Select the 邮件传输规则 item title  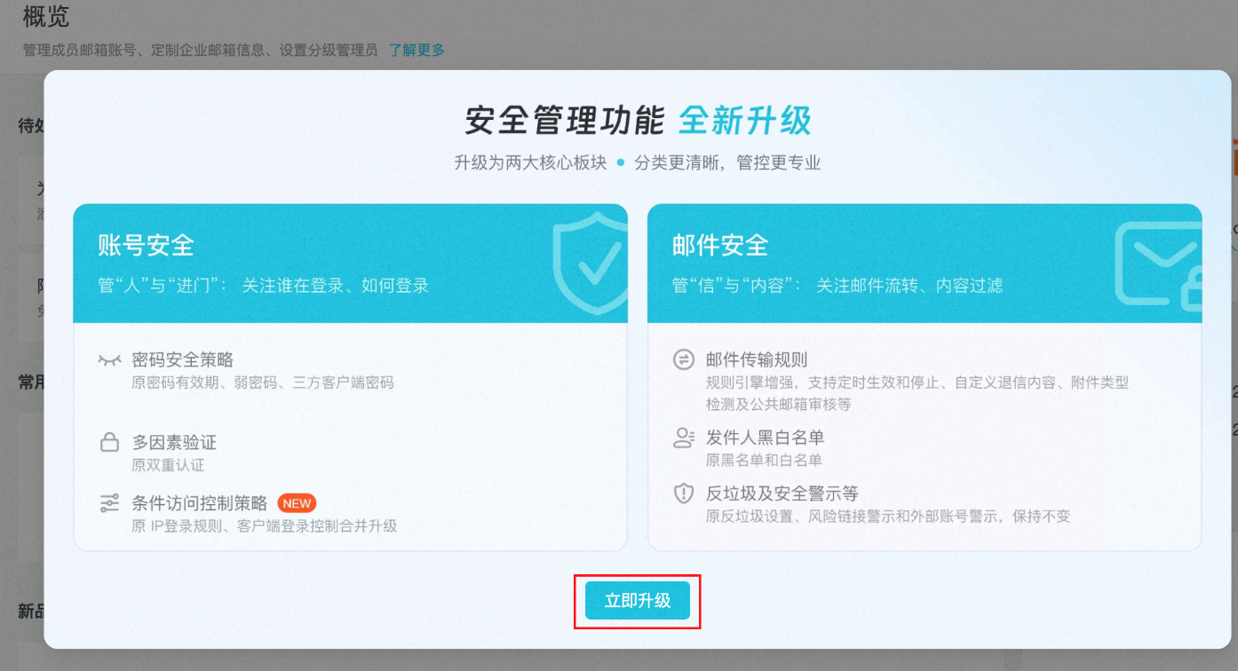756,359
